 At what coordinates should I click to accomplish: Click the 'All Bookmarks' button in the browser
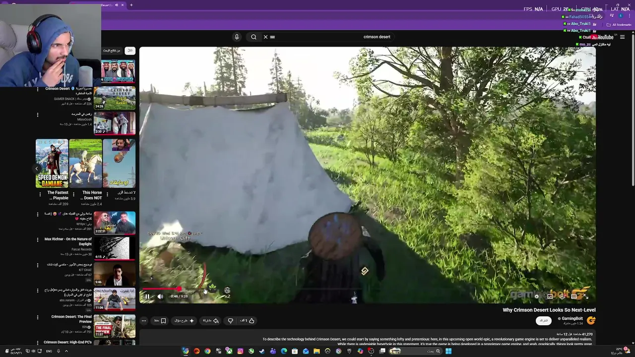click(x=619, y=24)
